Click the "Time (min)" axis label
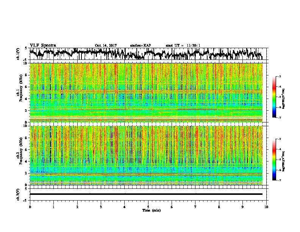 pyautogui.click(x=152, y=210)
